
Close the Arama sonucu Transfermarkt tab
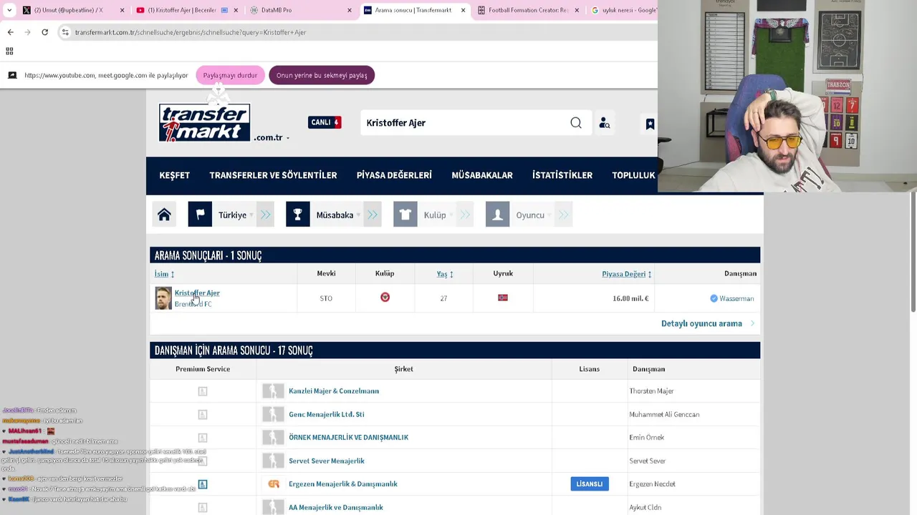[463, 10]
